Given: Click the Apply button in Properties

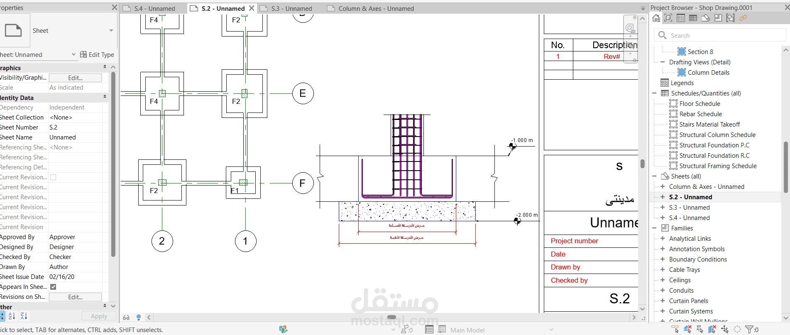Looking at the screenshot, I should (x=99, y=316).
